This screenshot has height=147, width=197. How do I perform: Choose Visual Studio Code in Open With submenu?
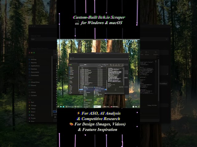[98, 94]
